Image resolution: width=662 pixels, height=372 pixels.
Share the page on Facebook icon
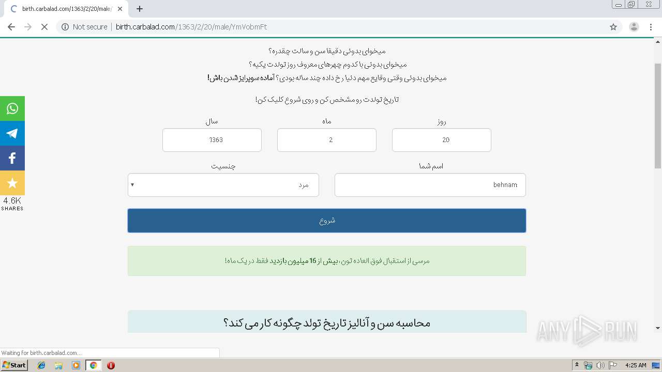click(12, 158)
